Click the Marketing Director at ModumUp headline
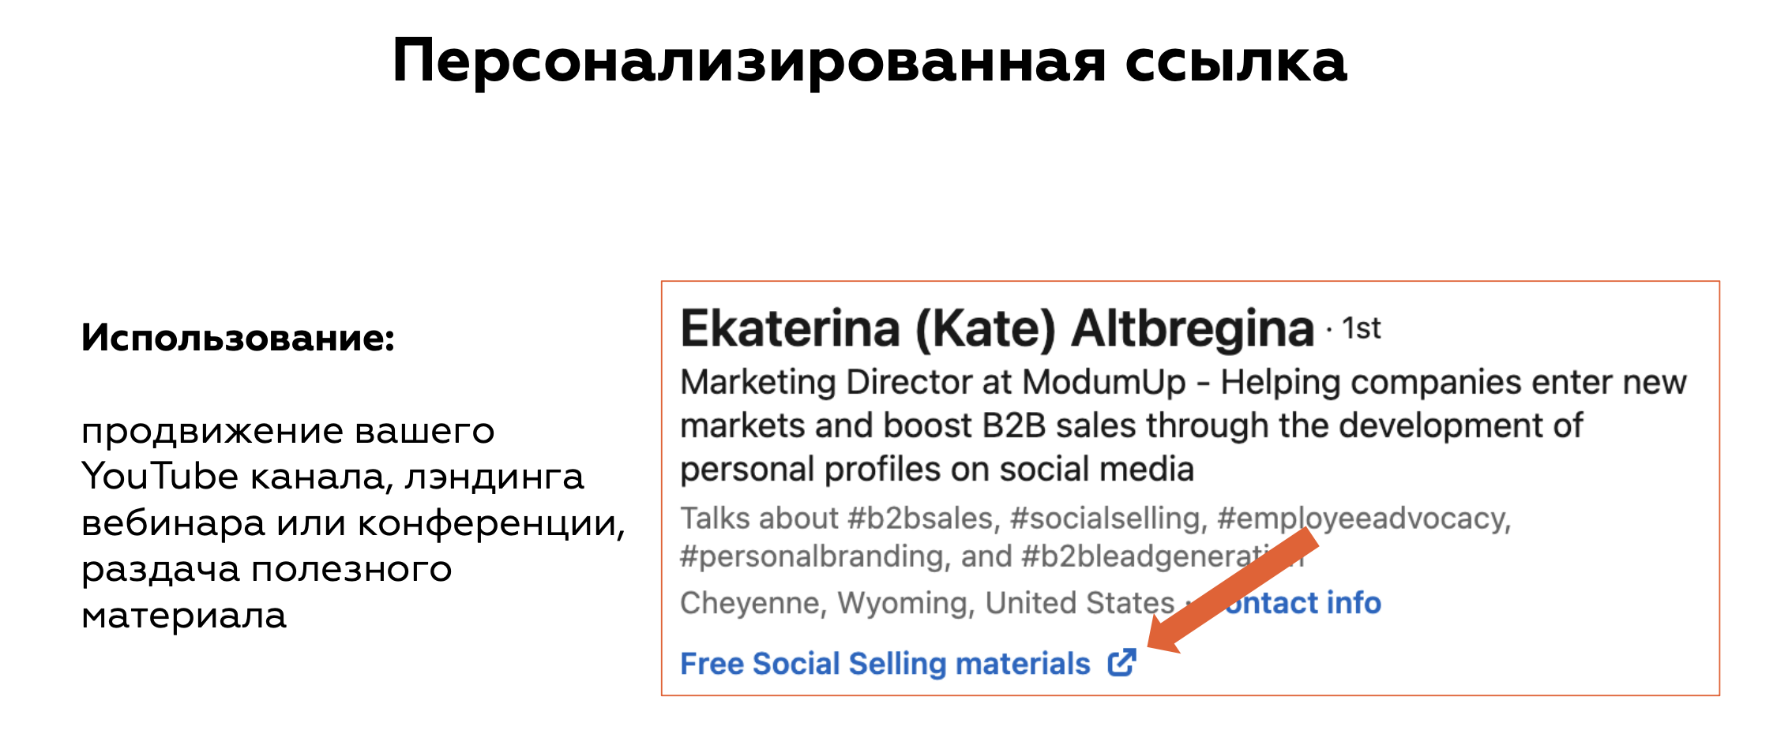This screenshot has height=734, width=1777. (x=933, y=382)
